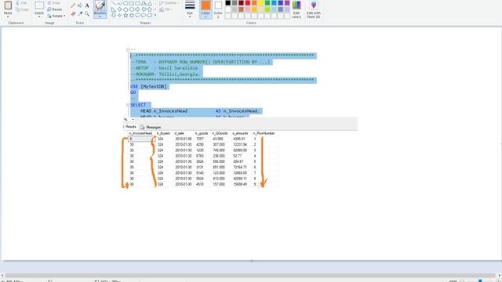Select the Pencil tool

[73, 5]
